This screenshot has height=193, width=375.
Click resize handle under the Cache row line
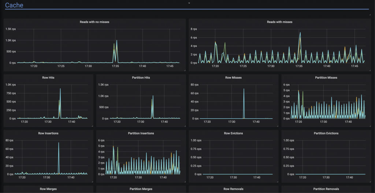(x=370, y=15)
